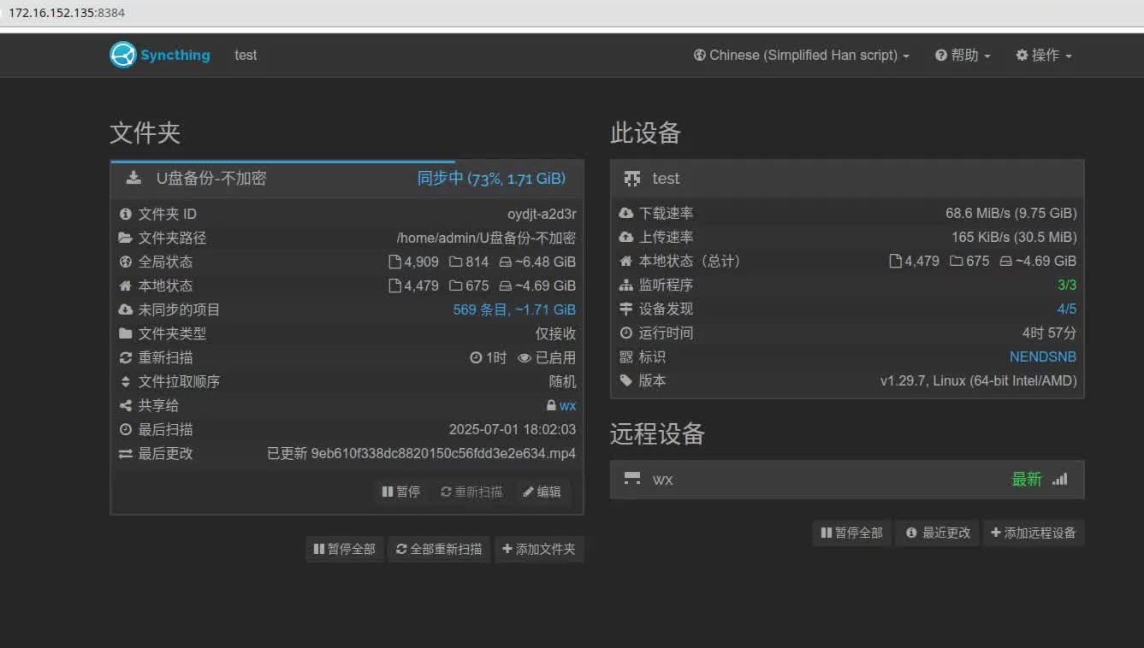Viewport: 1144px width, 648px height.
Task: Click the identicon beside test device header
Action: click(x=632, y=178)
